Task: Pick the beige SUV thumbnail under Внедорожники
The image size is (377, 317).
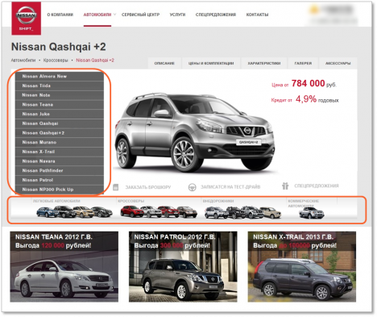Action: [271, 212]
